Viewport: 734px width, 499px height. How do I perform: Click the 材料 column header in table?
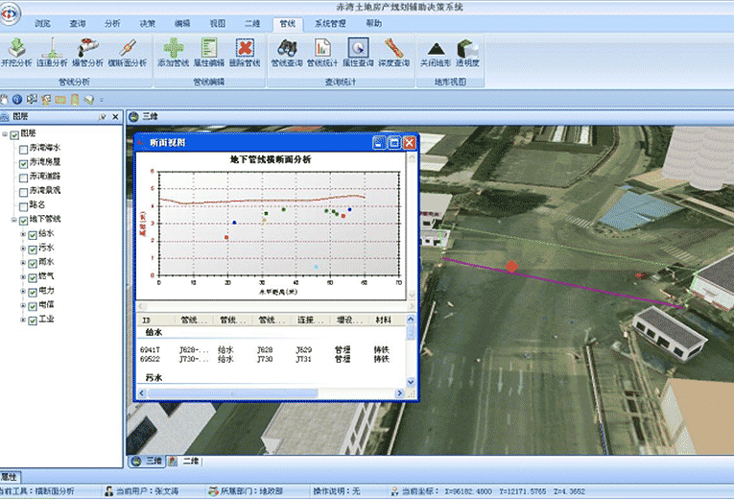383,320
